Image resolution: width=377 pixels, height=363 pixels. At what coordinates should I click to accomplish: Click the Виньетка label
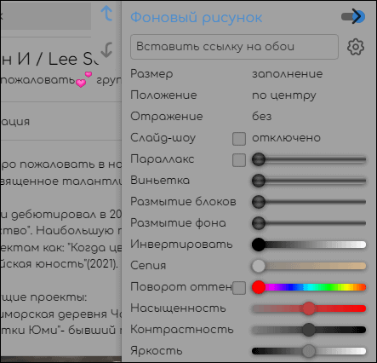[160, 181]
